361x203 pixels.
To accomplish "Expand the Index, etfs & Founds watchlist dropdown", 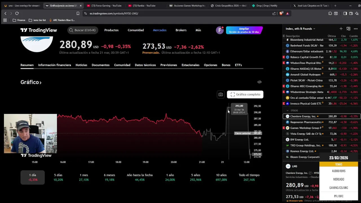I will point(300,28).
